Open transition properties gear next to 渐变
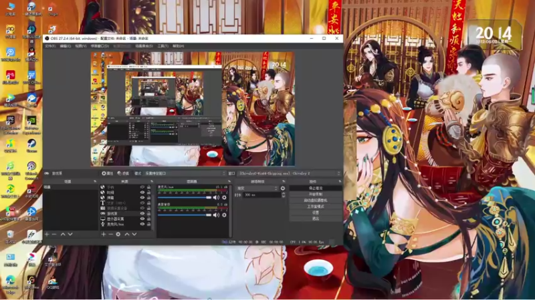This screenshot has width=535, height=300. click(283, 188)
